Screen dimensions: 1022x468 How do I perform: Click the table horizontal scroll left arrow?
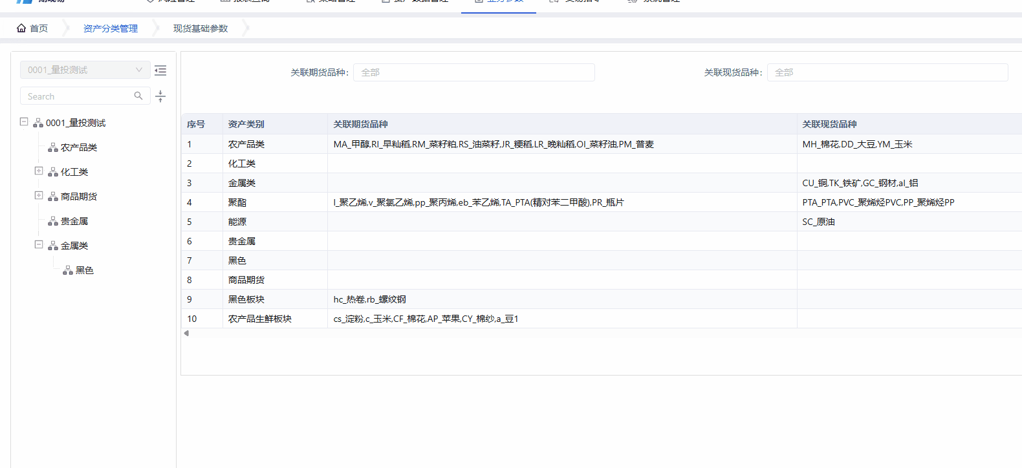(x=186, y=334)
